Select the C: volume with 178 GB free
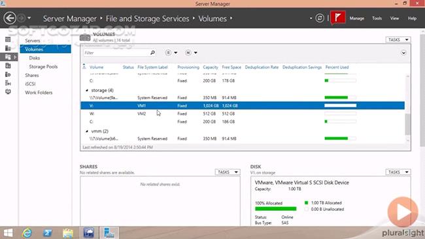This screenshot has width=425, height=239. click(x=243, y=81)
